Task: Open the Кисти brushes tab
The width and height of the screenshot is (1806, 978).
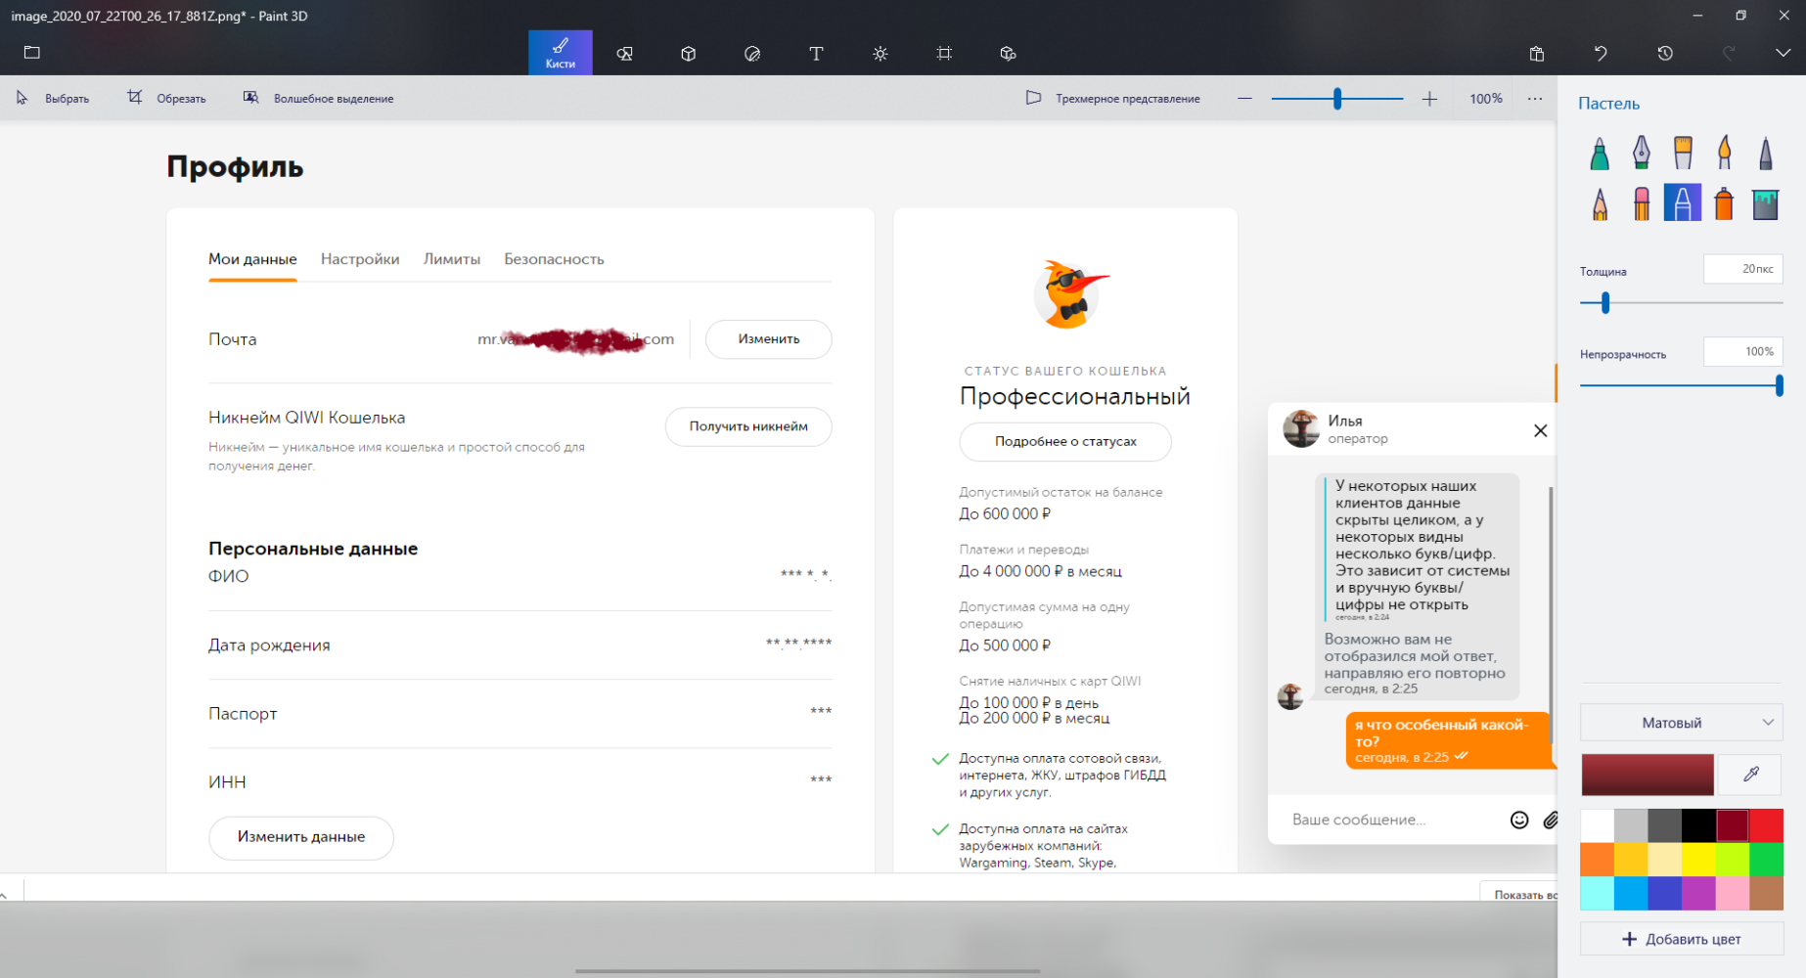Action: (x=560, y=53)
